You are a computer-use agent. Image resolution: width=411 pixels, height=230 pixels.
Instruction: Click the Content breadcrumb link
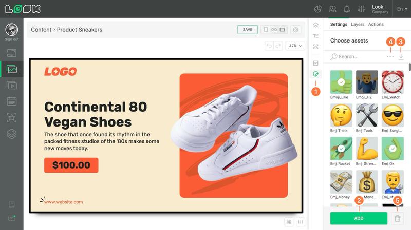pyautogui.click(x=41, y=30)
